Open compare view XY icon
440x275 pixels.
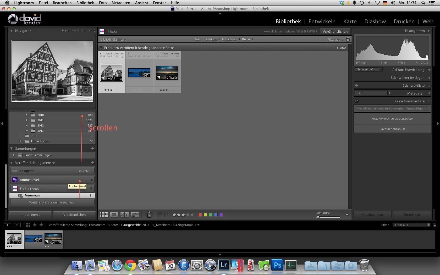pyautogui.click(x=124, y=215)
